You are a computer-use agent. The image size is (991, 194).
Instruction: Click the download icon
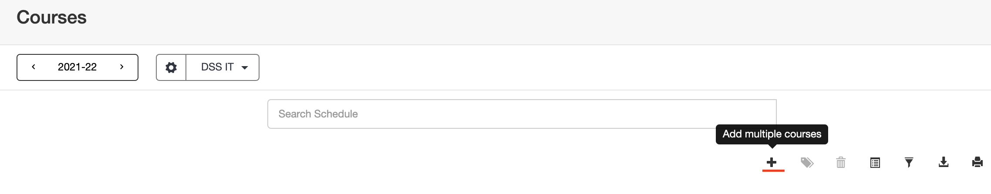click(943, 163)
